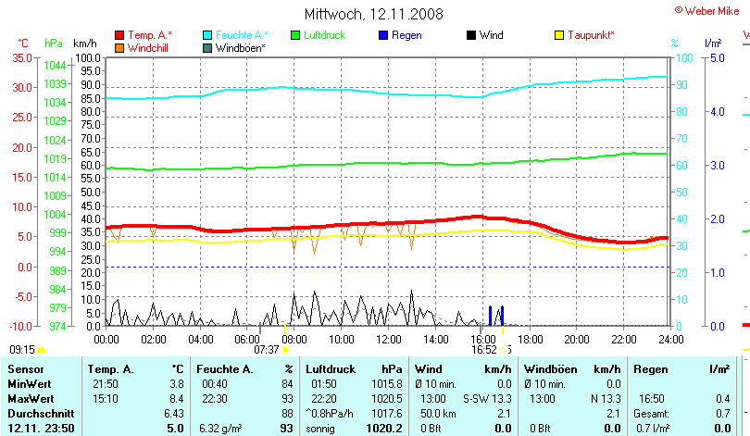Click the Taupunkt* legend label
Image resolution: width=750 pixels, height=436 pixels.
(591, 35)
